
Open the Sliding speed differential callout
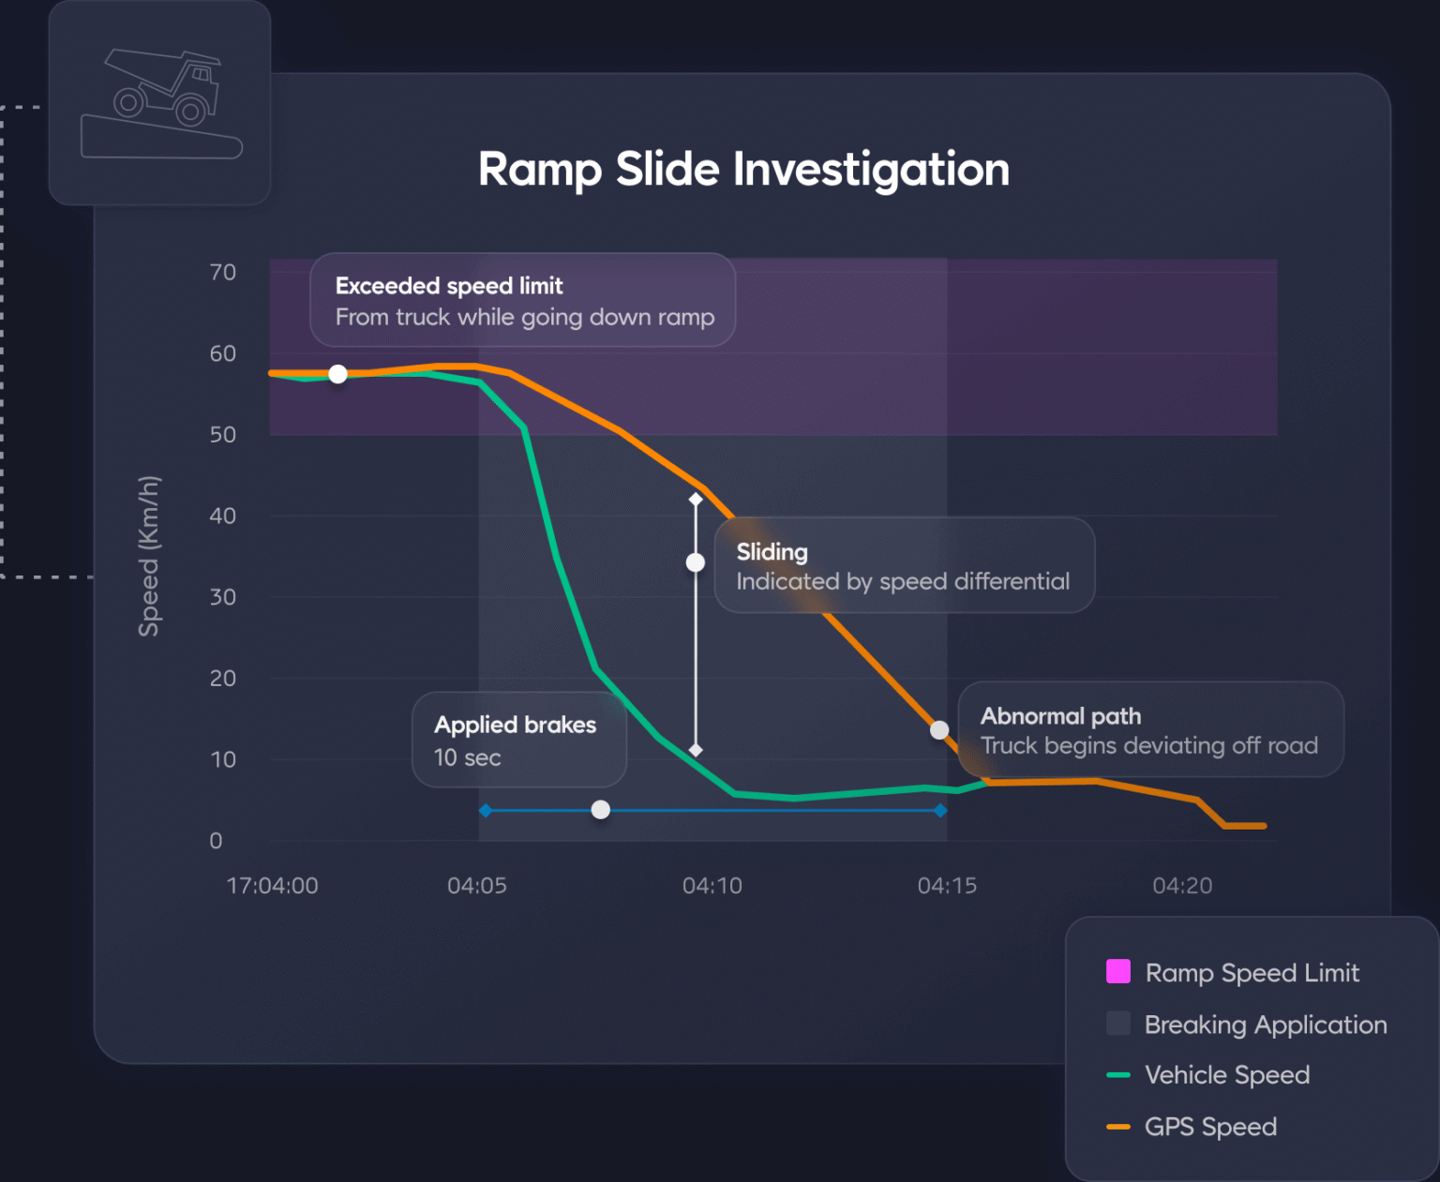tap(905, 565)
